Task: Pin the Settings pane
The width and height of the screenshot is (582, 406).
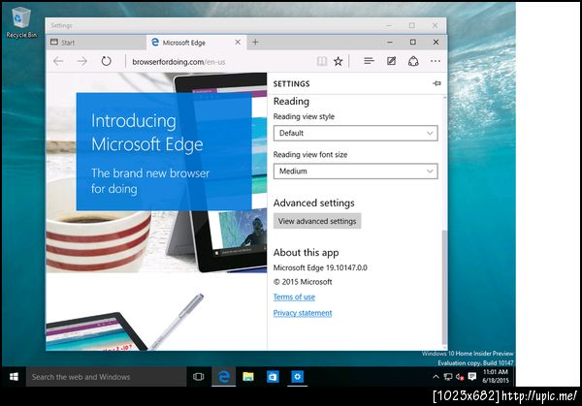Action: 436,83
